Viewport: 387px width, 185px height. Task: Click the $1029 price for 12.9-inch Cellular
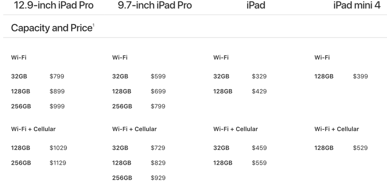pos(58,148)
